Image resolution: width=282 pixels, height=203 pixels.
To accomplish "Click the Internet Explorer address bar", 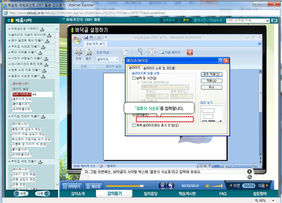I will tap(141, 13).
